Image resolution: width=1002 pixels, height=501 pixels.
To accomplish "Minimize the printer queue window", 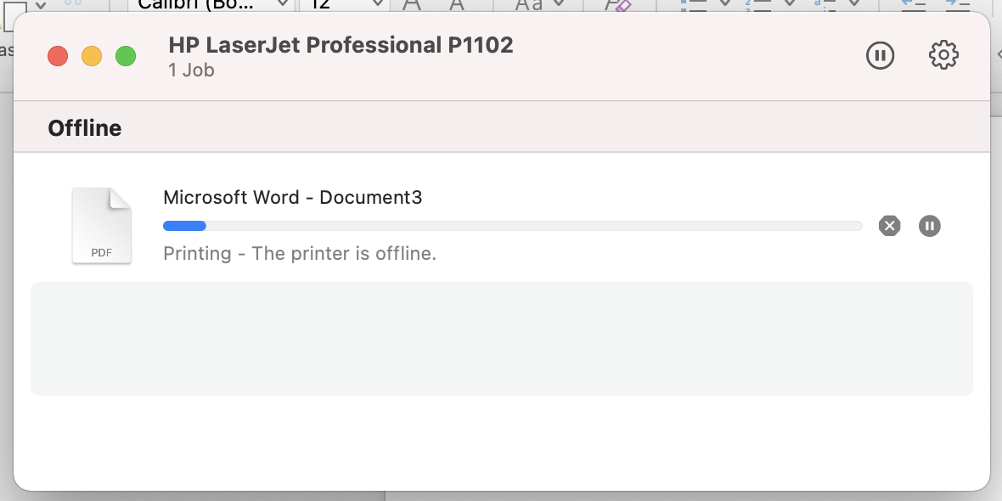I will pos(92,57).
